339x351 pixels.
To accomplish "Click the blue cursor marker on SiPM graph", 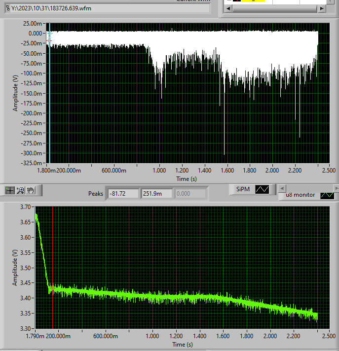I will (x=49, y=33).
